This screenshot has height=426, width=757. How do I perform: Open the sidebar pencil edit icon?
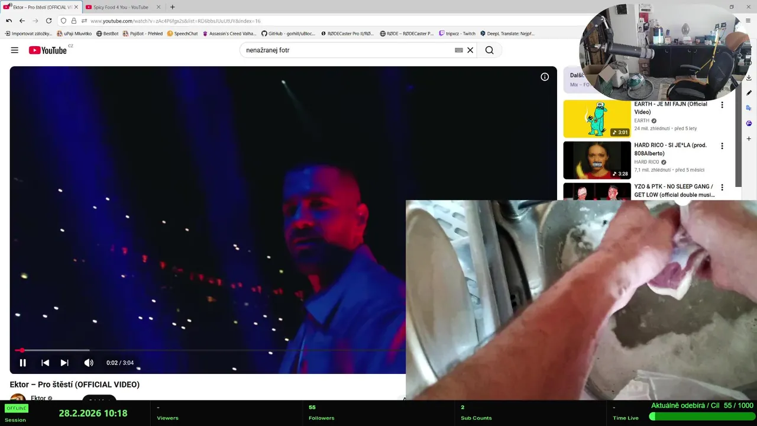click(749, 93)
